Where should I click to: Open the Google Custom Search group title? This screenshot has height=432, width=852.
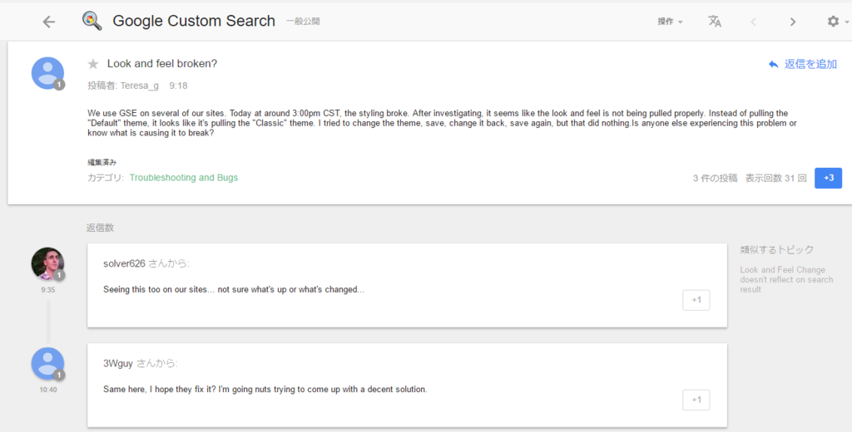pyautogui.click(x=193, y=21)
